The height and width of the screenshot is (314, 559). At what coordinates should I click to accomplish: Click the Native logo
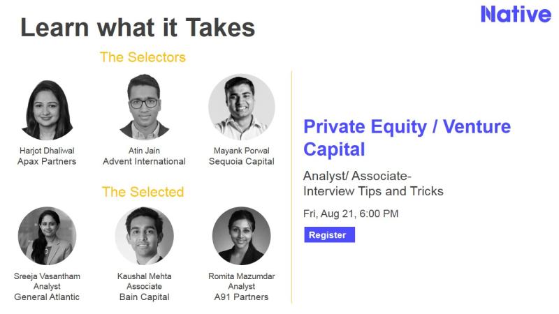coord(516,14)
